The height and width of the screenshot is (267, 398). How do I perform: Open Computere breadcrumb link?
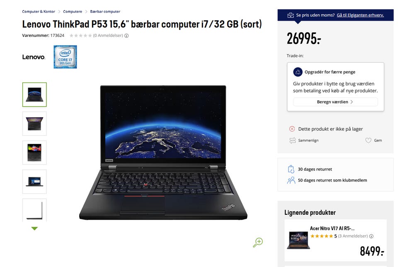tap(73, 12)
